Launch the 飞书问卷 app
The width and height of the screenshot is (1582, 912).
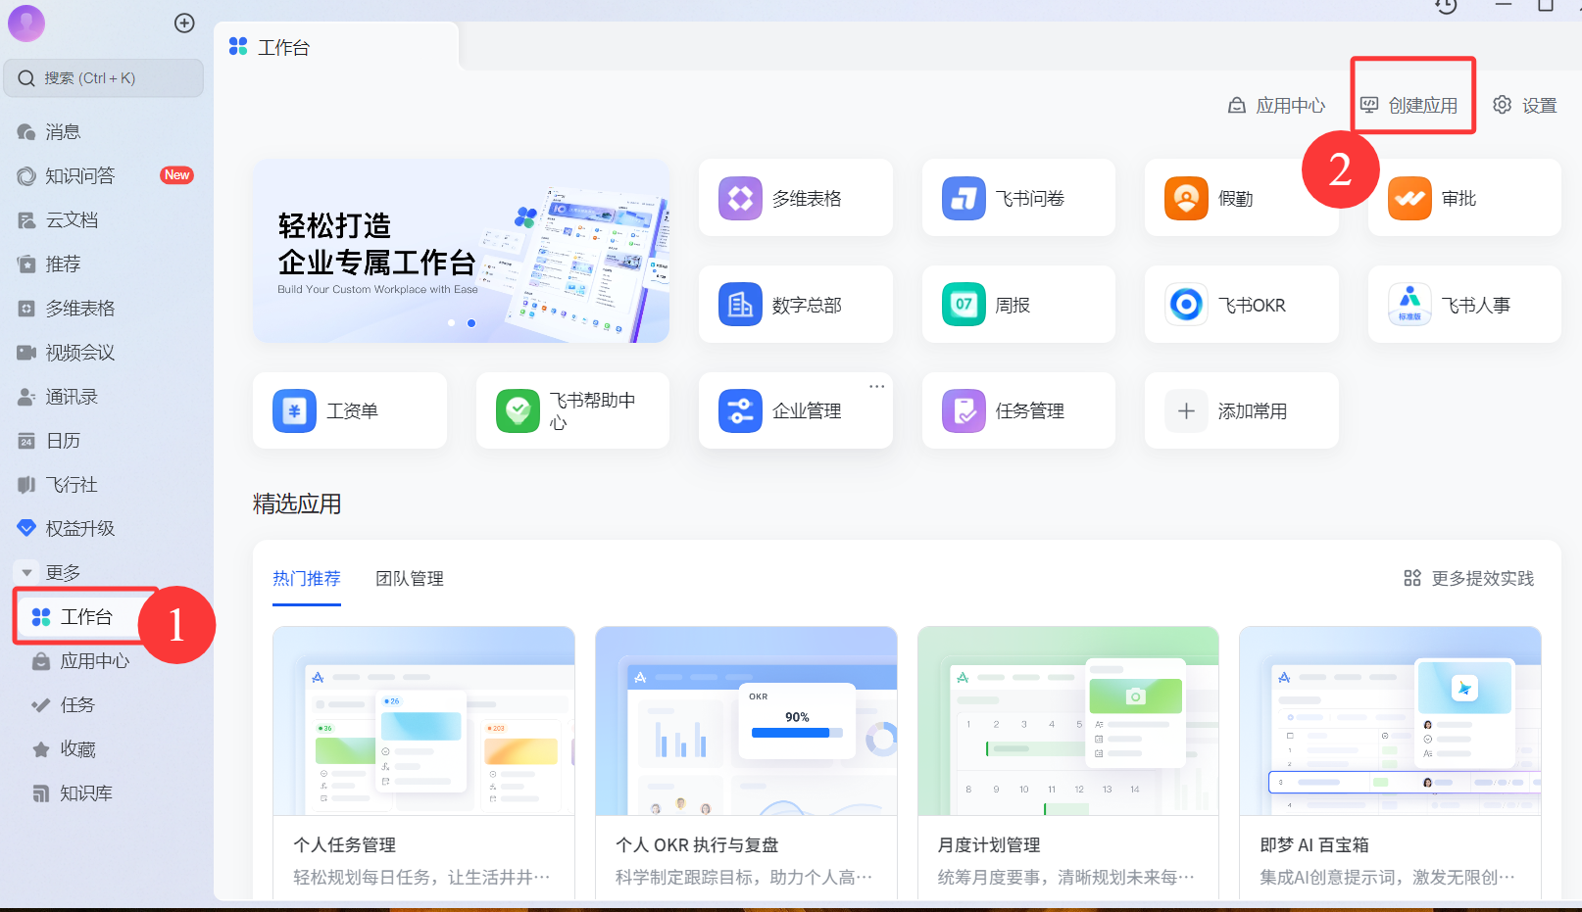(1018, 198)
